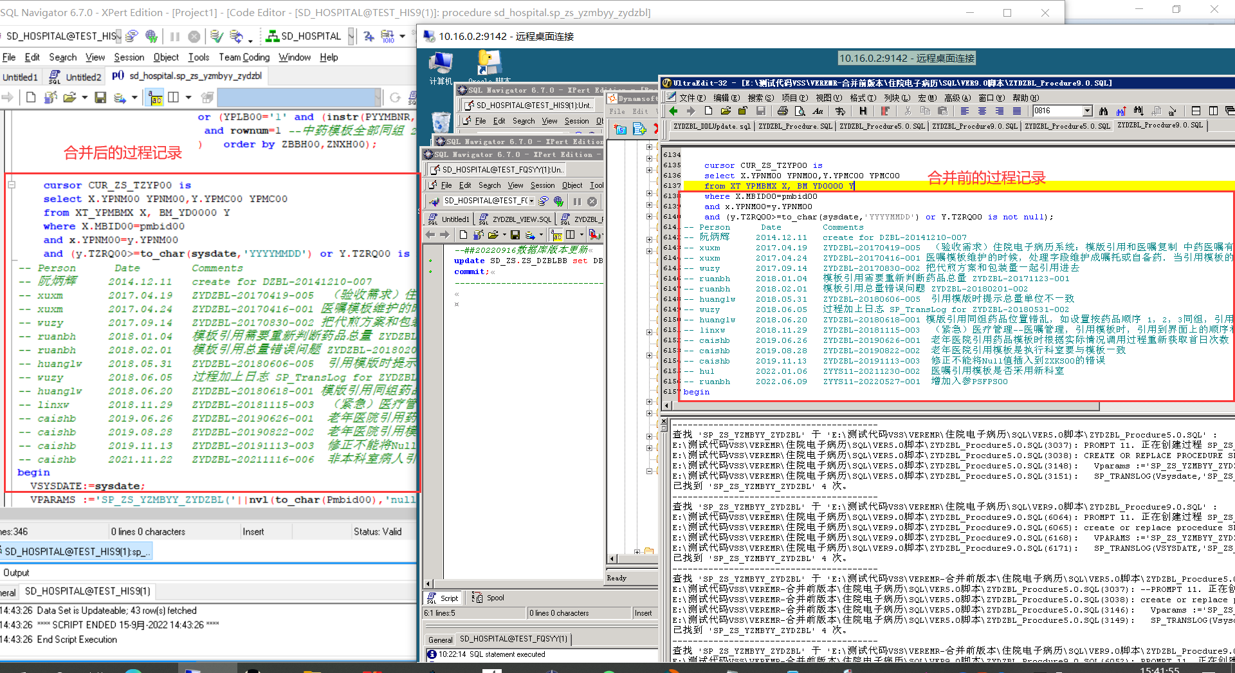Click the commit transaction icon with green check
Viewport: 1235px width, 673px height.
tap(217, 37)
